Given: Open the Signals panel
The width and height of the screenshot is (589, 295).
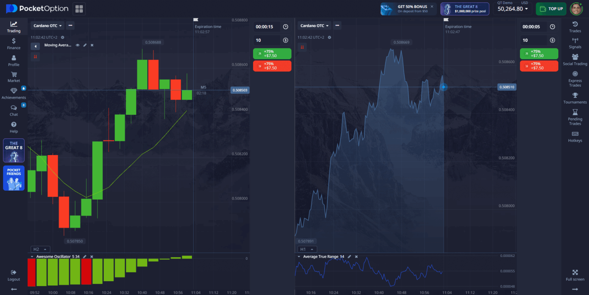Looking at the screenshot, I should [x=575, y=43].
